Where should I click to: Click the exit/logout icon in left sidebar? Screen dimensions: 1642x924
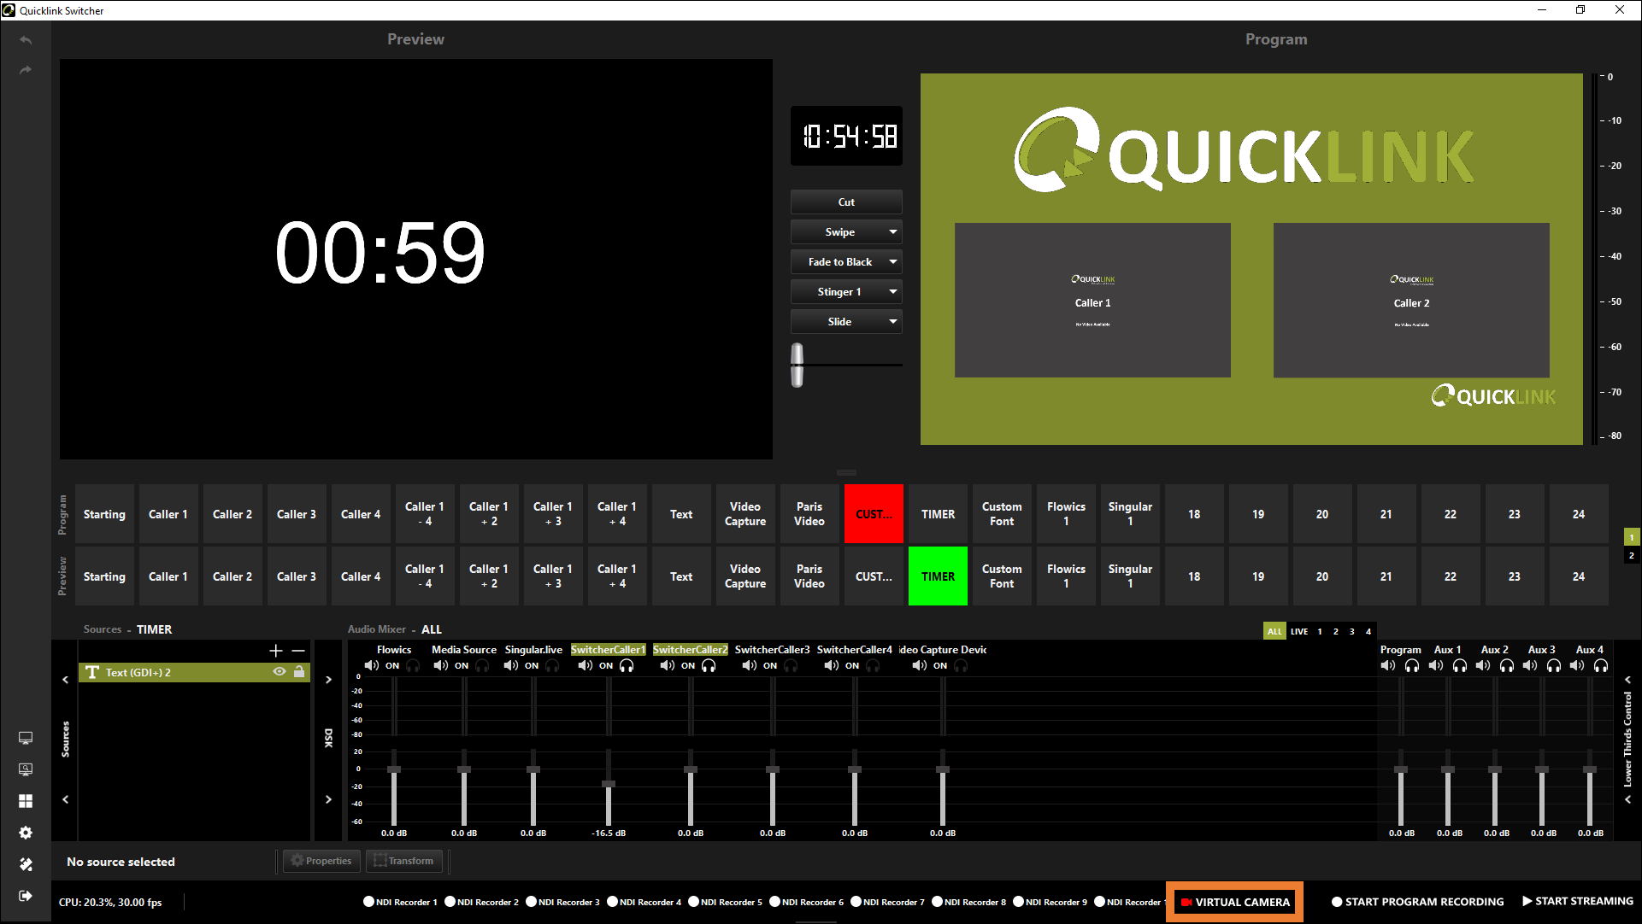(x=26, y=896)
